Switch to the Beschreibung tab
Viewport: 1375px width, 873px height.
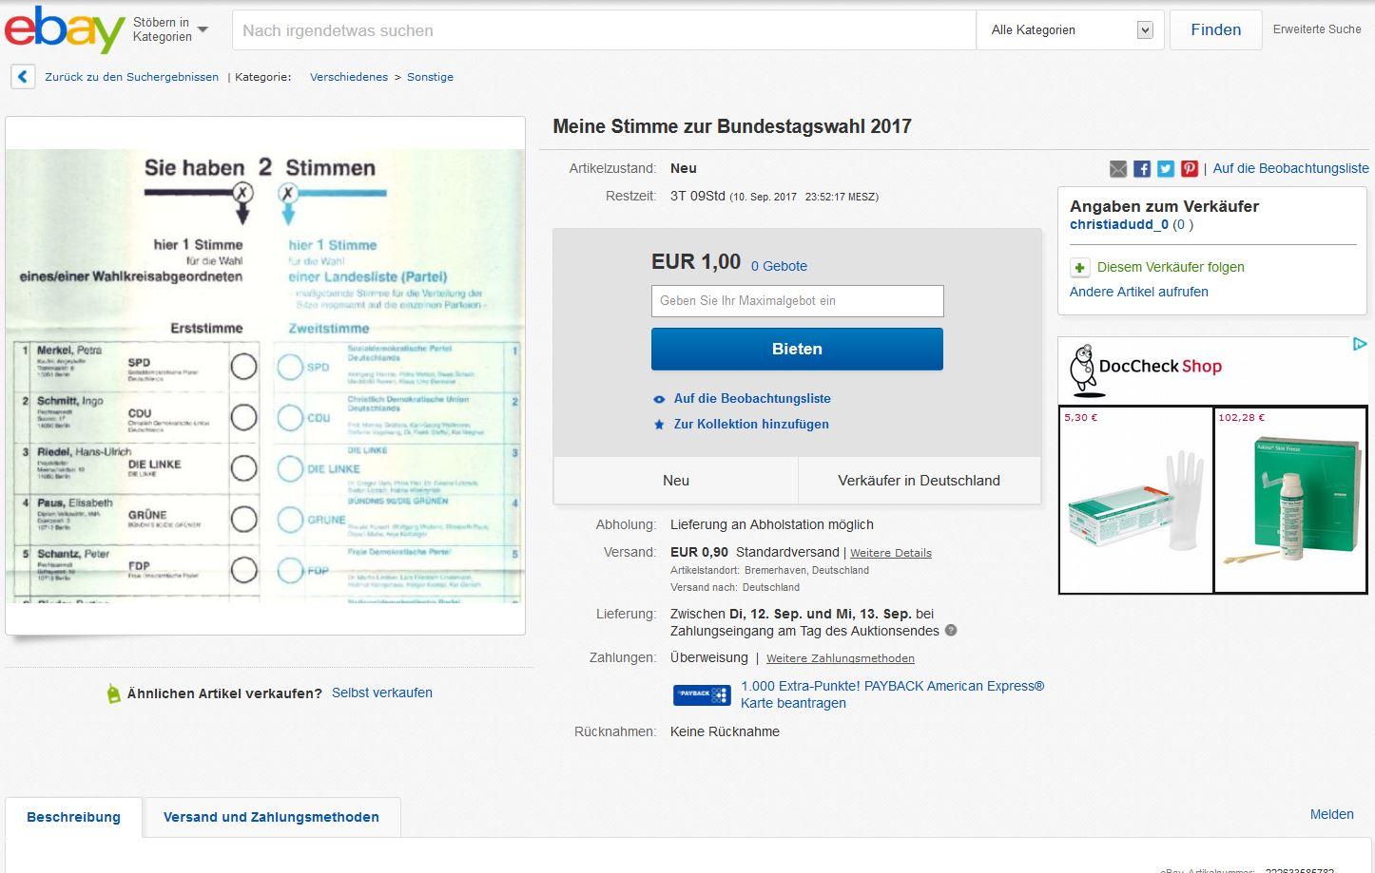74,817
